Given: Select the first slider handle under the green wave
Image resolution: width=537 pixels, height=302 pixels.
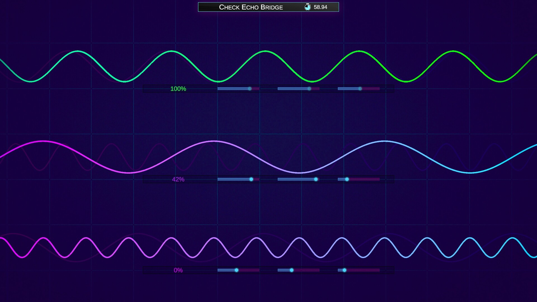Looking at the screenshot, I should point(249,88).
